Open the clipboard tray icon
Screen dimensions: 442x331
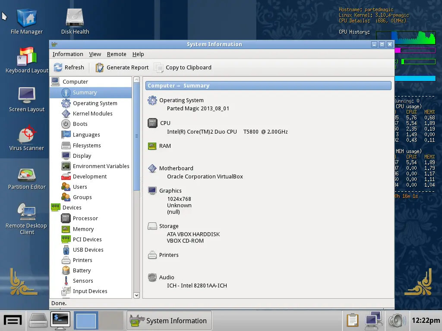pos(353,321)
